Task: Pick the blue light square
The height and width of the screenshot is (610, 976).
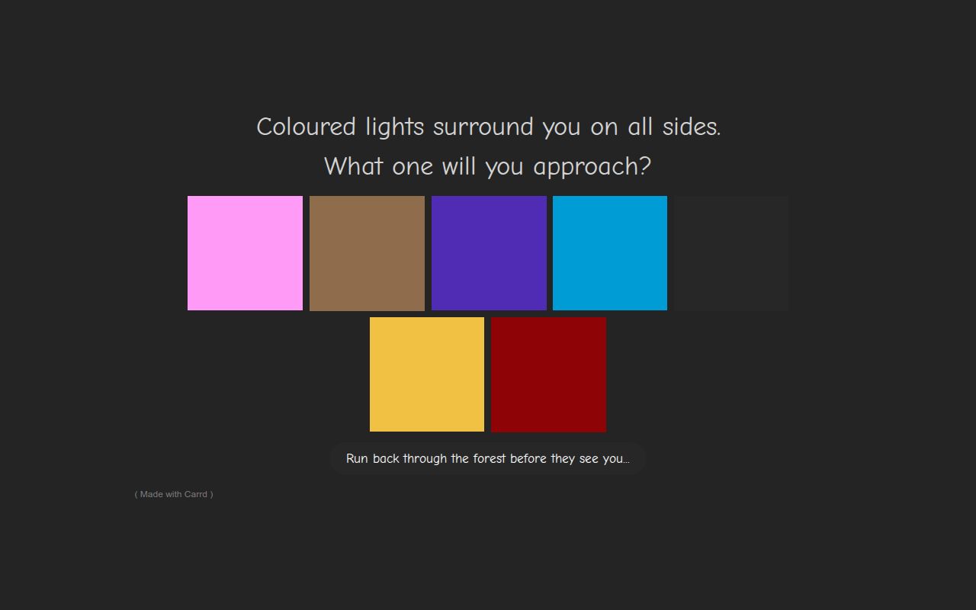Action: coord(610,253)
